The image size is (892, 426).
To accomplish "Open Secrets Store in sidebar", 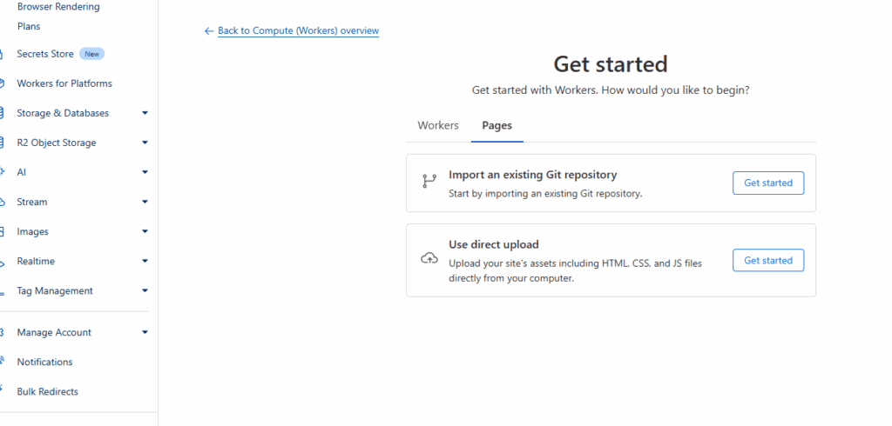I will (x=45, y=54).
